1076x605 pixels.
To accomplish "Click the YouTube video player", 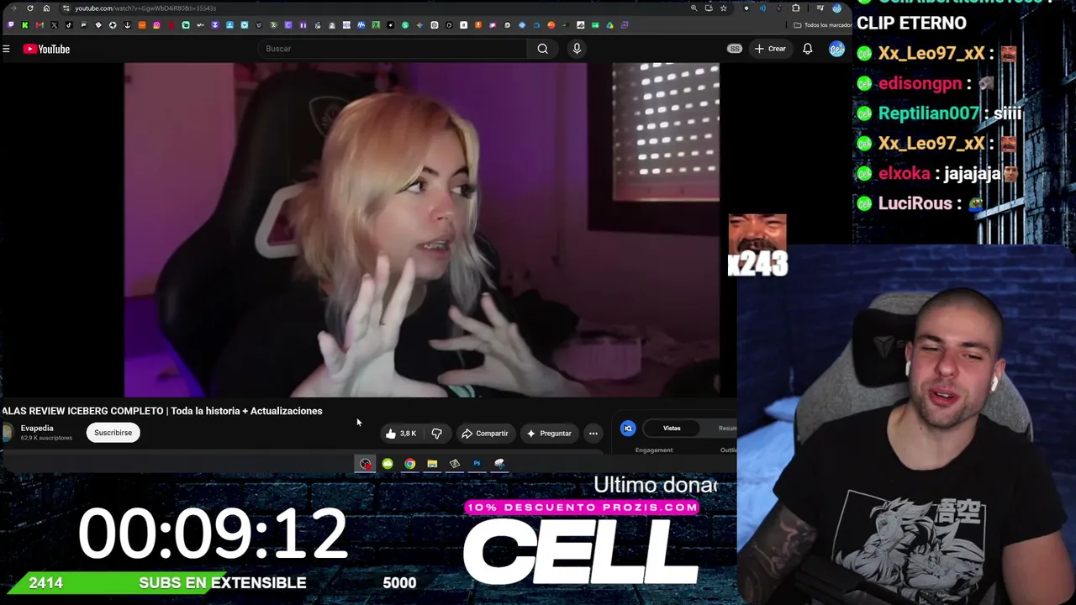I will (x=422, y=229).
